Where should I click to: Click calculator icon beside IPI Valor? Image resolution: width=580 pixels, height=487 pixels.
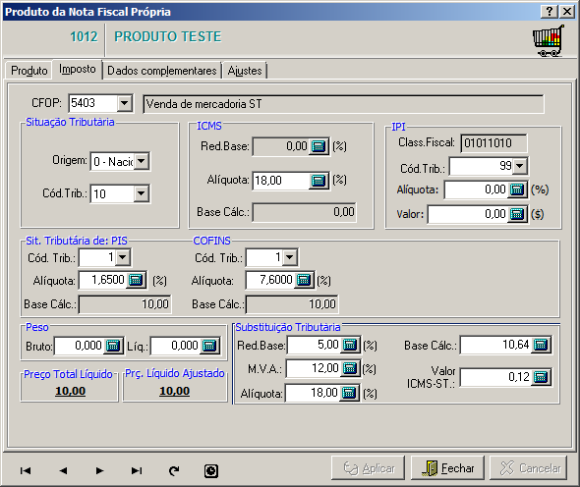(517, 214)
